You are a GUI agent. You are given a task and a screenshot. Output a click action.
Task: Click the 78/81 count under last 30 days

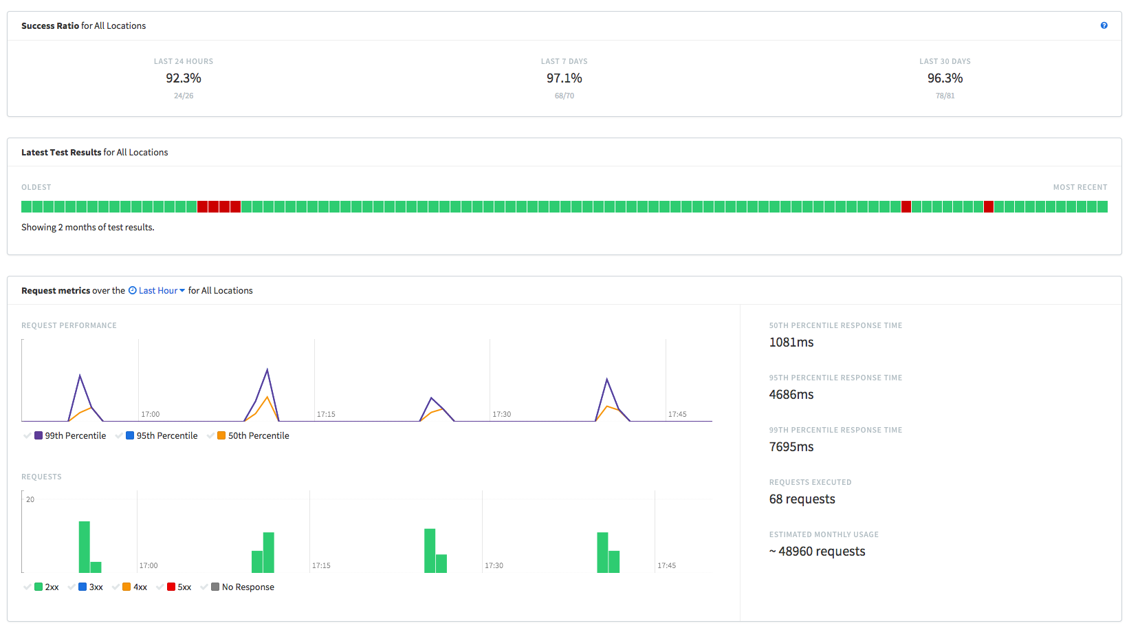click(x=945, y=96)
